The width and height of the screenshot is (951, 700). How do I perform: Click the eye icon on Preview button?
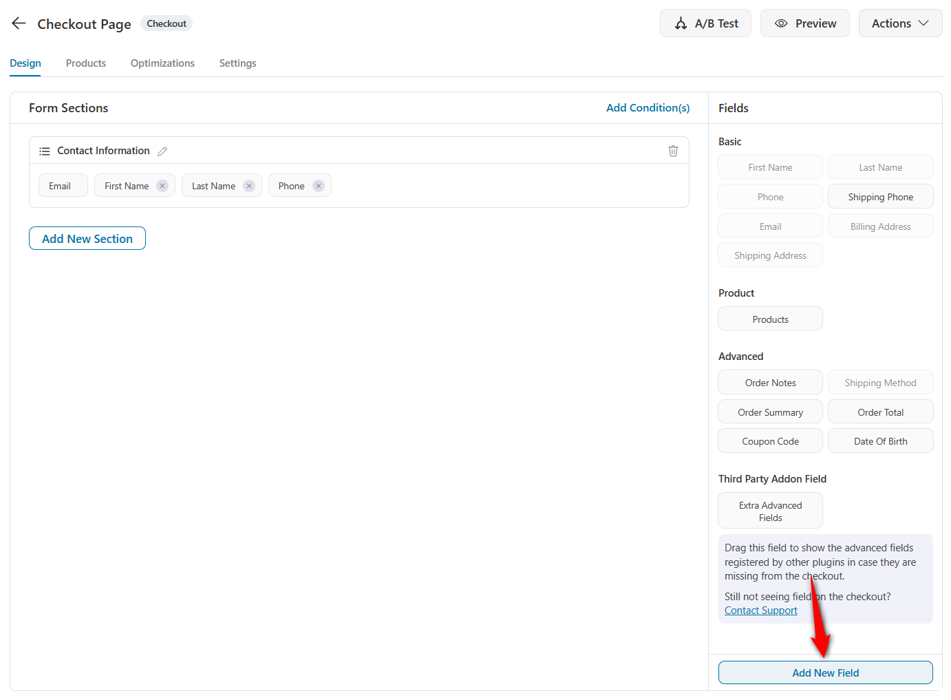(782, 23)
